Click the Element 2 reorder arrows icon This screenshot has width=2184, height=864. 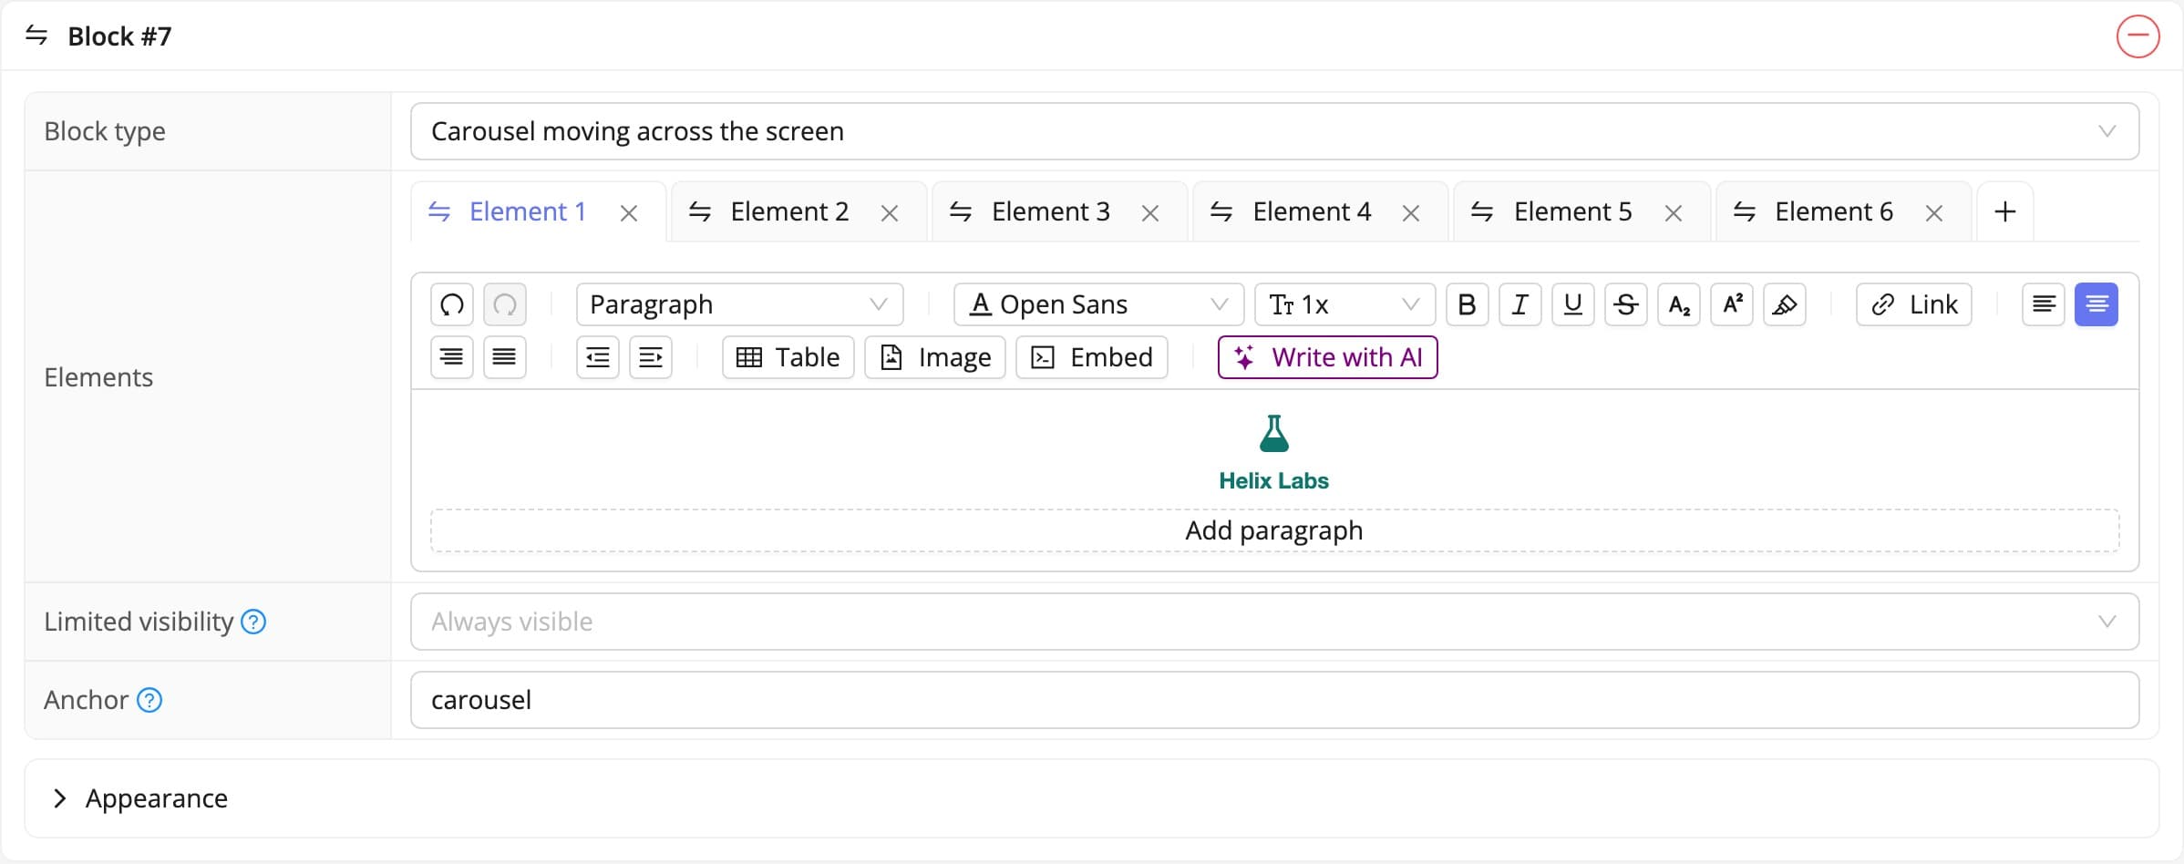(x=700, y=211)
